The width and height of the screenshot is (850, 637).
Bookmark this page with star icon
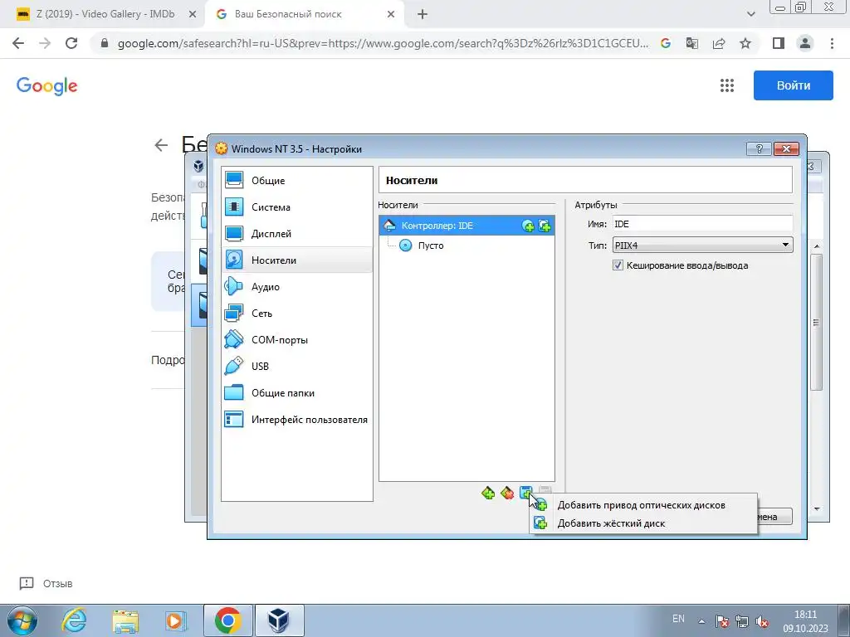(x=745, y=43)
